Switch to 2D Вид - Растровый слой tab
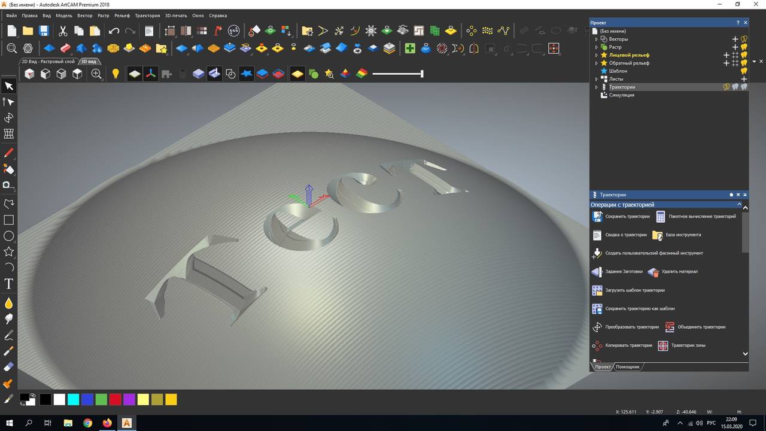 coord(48,61)
